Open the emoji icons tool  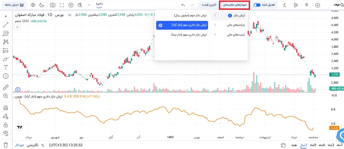(x=6, y=76)
